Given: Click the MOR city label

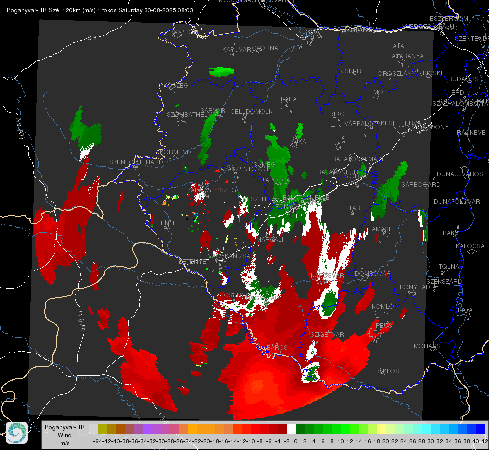Looking at the screenshot, I should (x=381, y=92).
